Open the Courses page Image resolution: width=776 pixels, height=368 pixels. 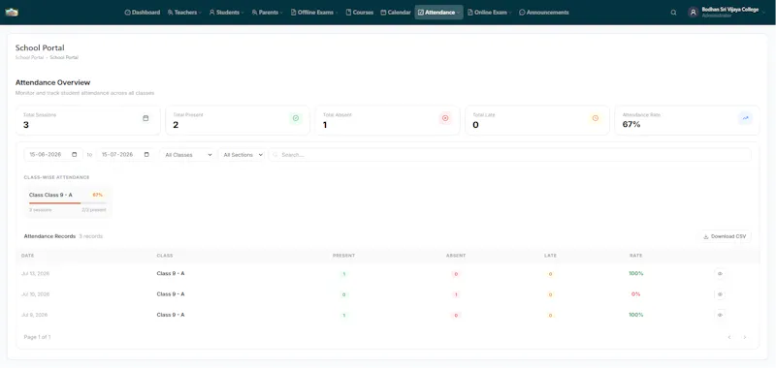pos(360,13)
